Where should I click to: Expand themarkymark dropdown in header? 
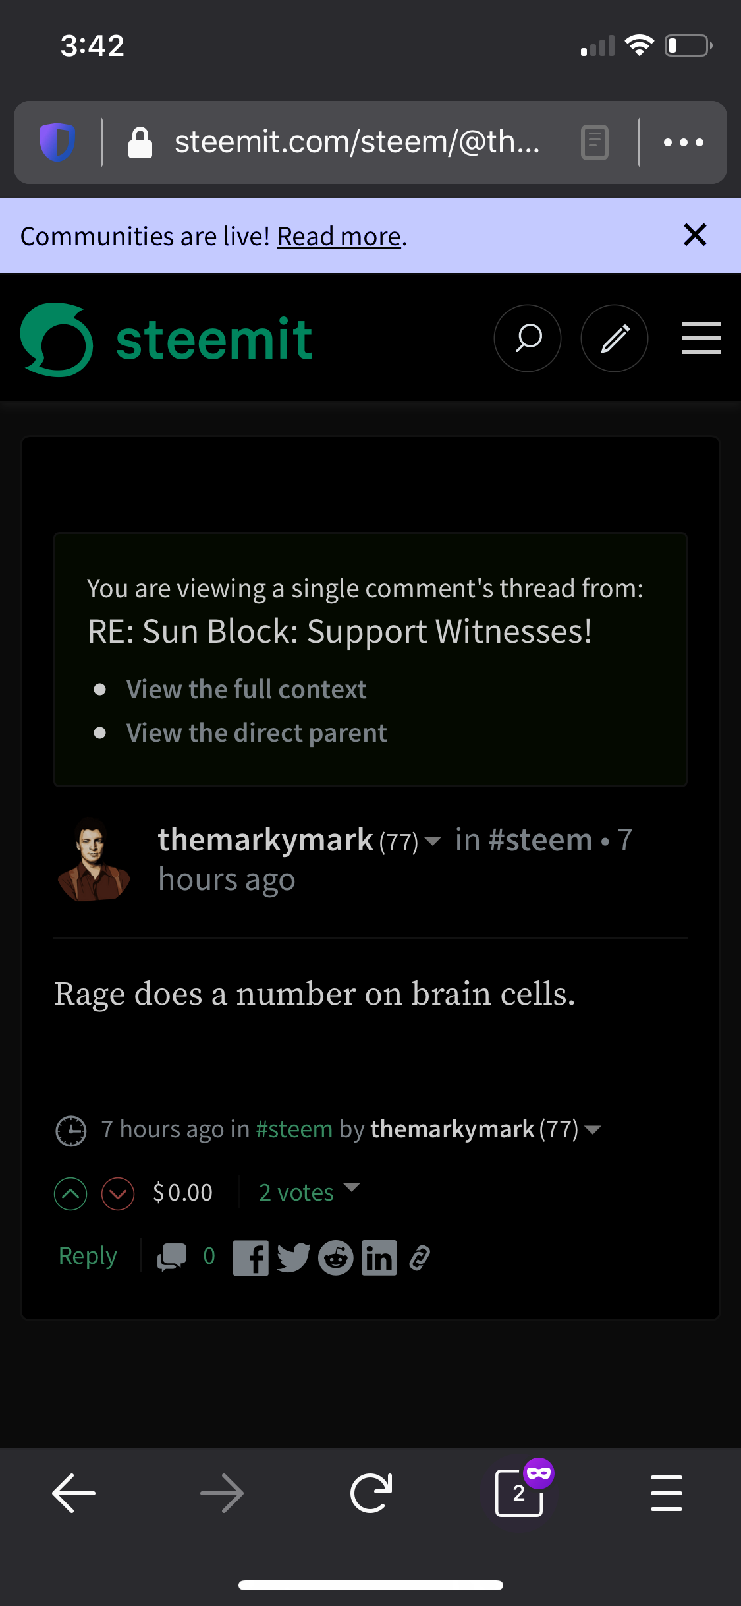tap(433, 841)
